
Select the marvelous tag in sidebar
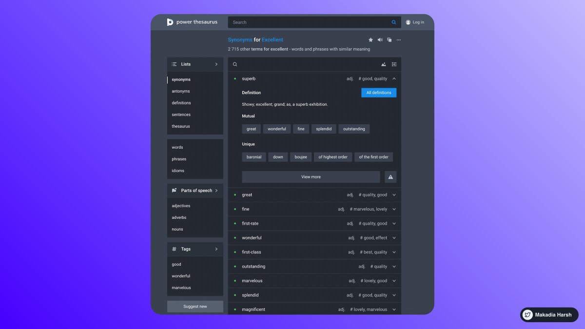(x=181, y=288)
